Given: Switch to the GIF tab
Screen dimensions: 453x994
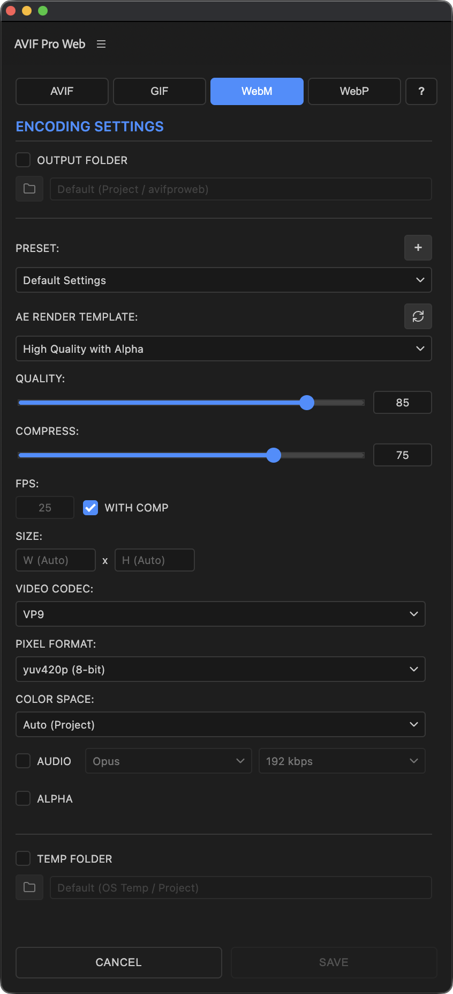Looking at the screenshot, I should (160, 91).
